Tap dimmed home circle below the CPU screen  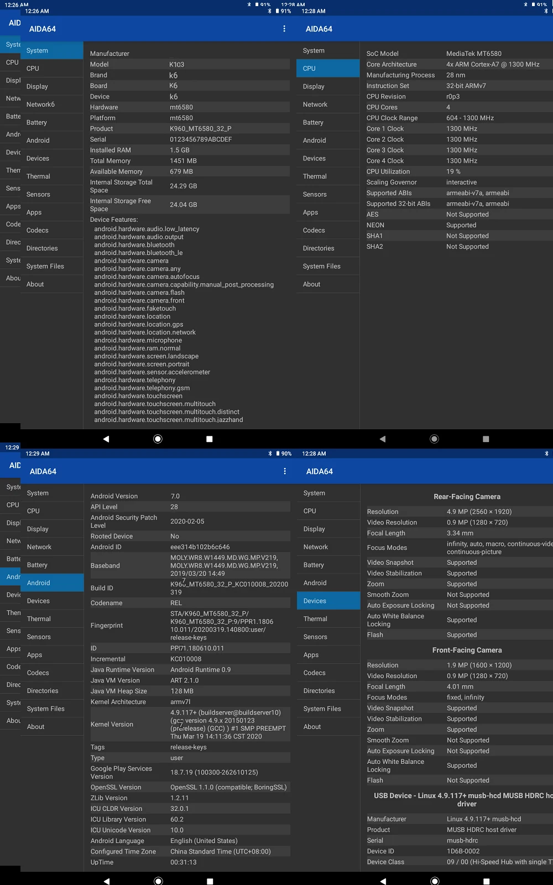tap(434, 439)
